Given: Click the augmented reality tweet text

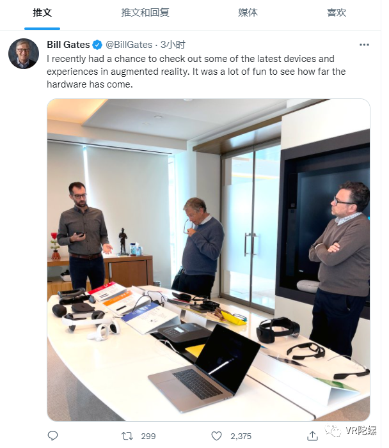Looking at the screenshot, I should pyautogui.click(x=196, y=72).
